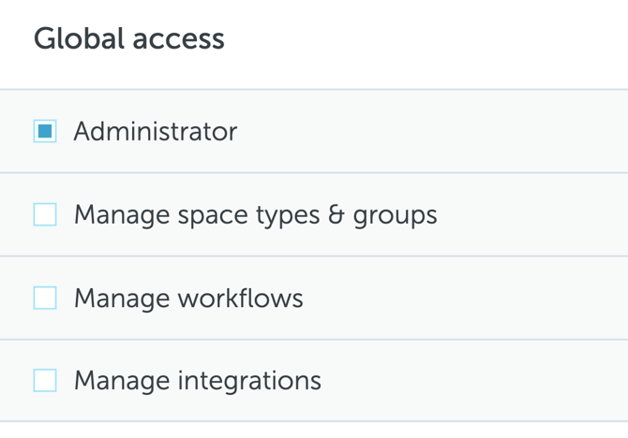The width and height of the screenshot is (628, 438).
Task: Enable the Manage space types & groups checkbox
Action: (45, 214)
